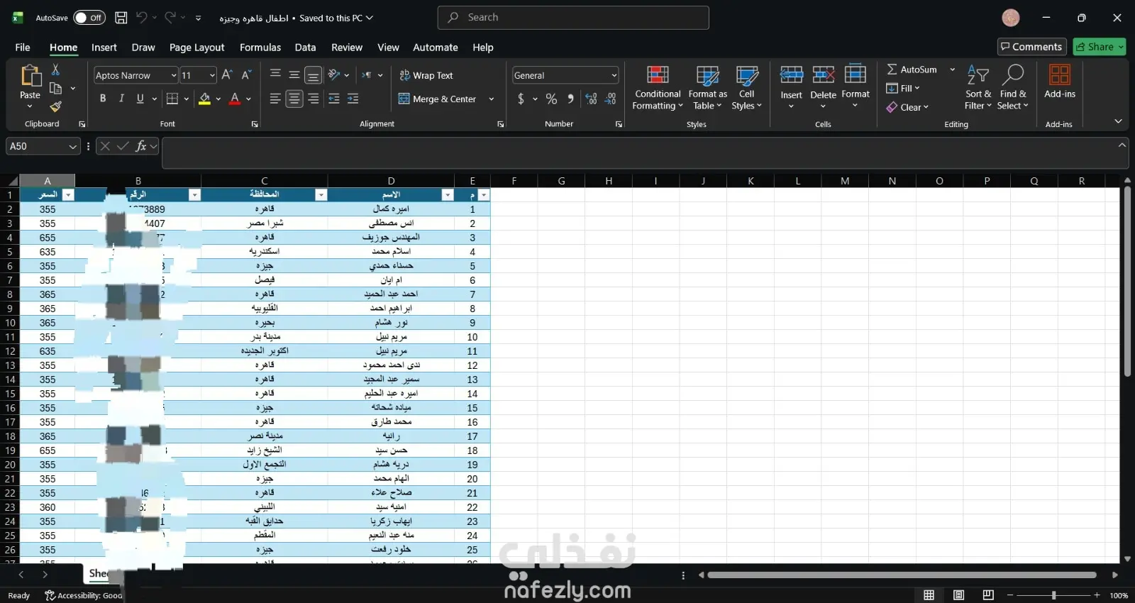Click the Insert Function fx icon
This screenshot has width=1135, height=603.
click(x=141, y=146)
